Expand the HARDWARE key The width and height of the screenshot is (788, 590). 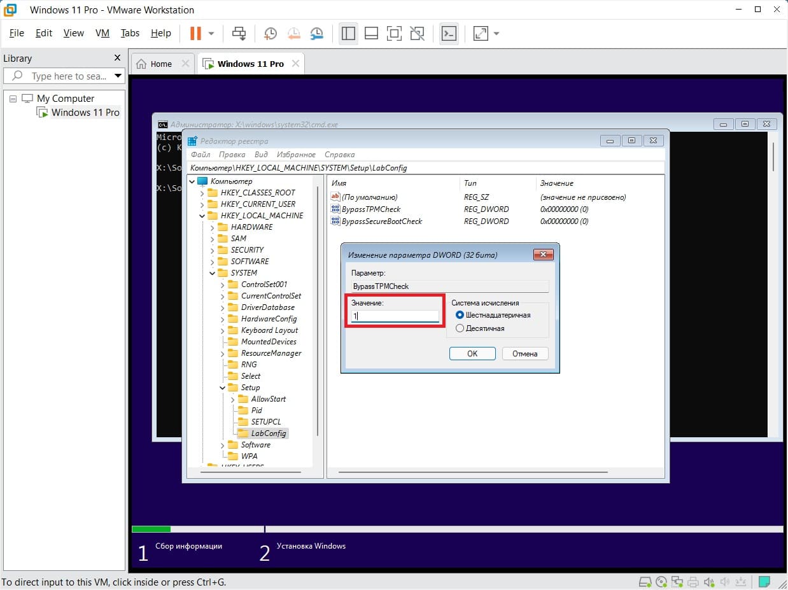pos(213,227)
